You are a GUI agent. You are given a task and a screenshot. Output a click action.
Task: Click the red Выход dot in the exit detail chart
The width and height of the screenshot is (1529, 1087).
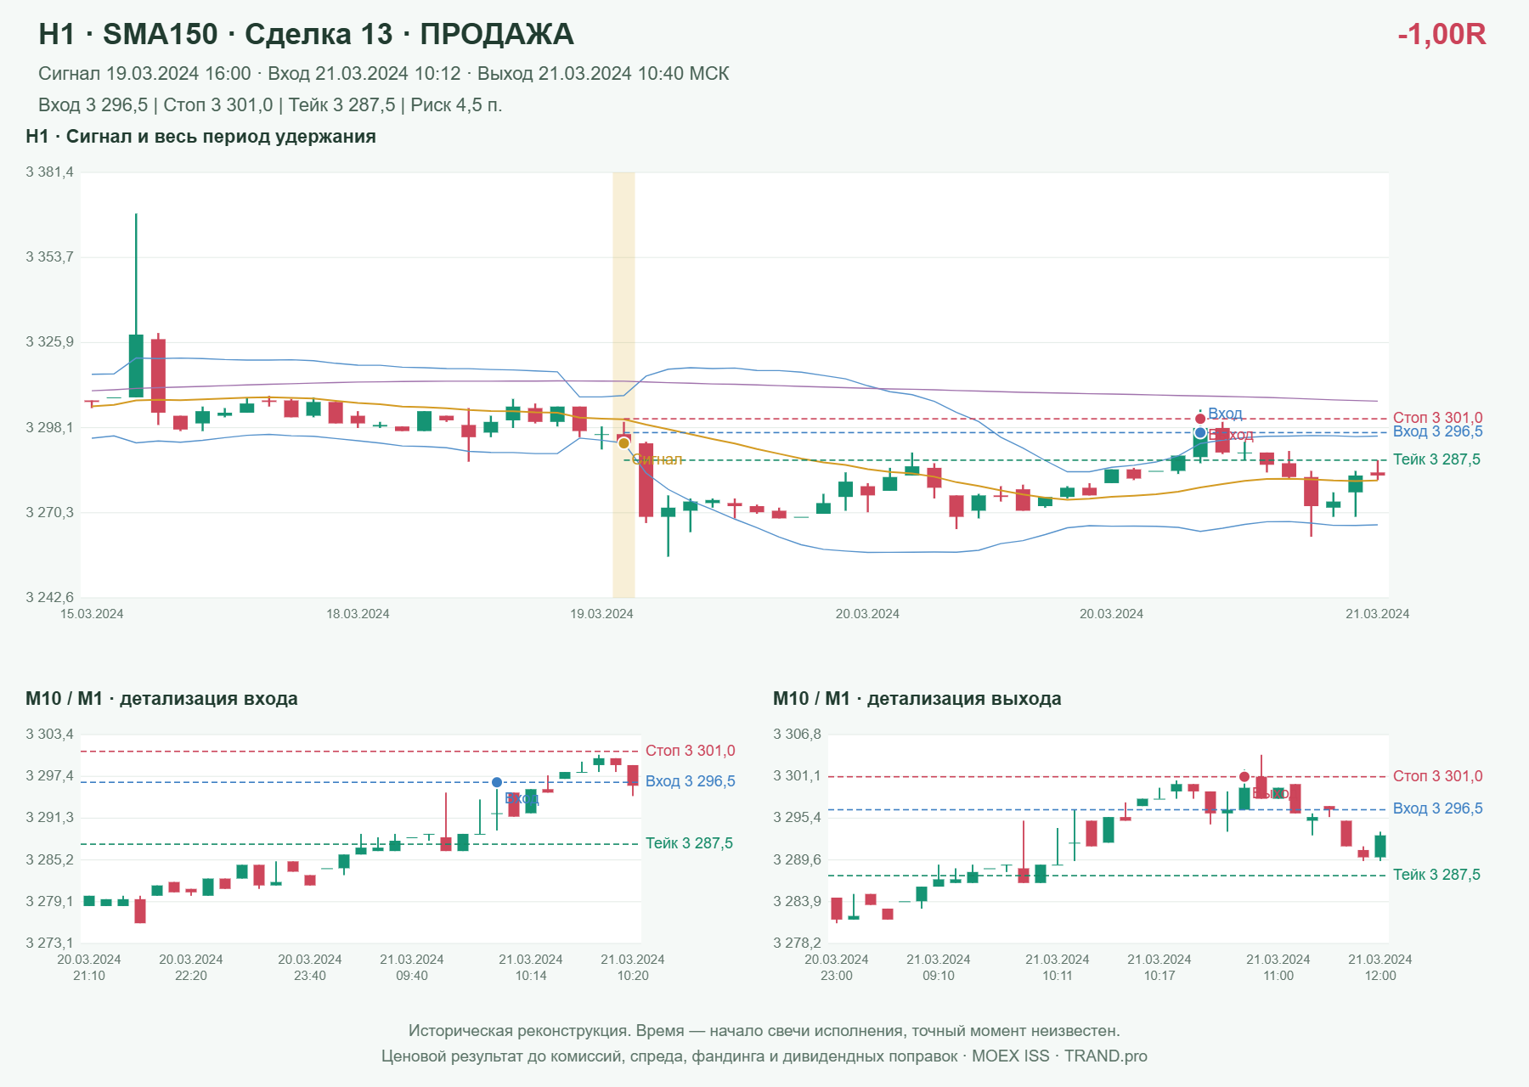pos(1244,776)
